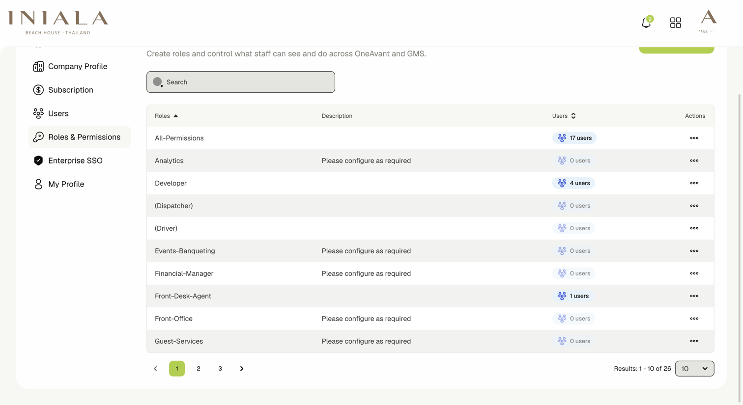This screenshot has width=743, height=405.
Task: Click the Developer role name
Action: click(171, 183)
